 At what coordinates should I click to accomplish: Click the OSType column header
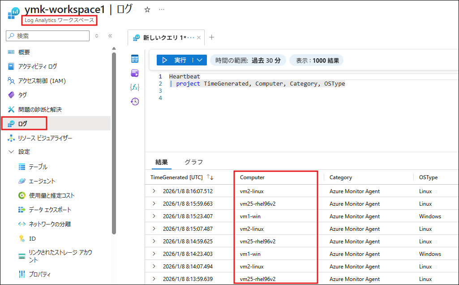[x=428, y=177]
